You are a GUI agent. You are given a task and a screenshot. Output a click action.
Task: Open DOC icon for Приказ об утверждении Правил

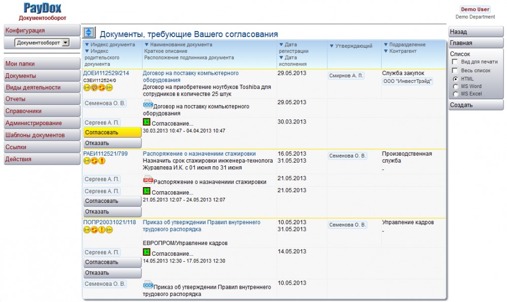(x=148, y=285)
